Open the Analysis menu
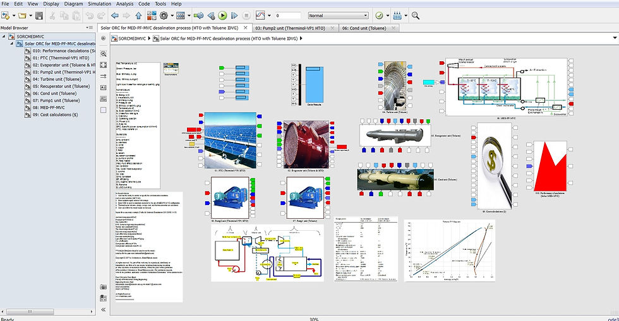 coord(125,4)
